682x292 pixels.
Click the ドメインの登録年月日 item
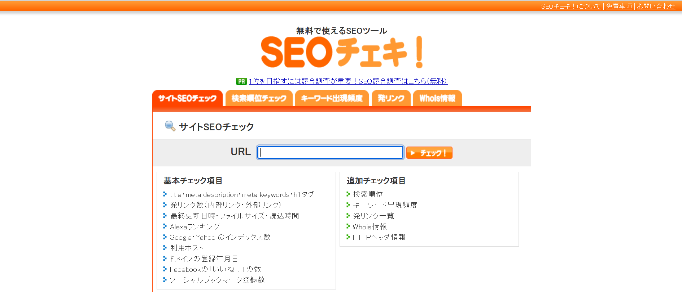tap(204, 259)
